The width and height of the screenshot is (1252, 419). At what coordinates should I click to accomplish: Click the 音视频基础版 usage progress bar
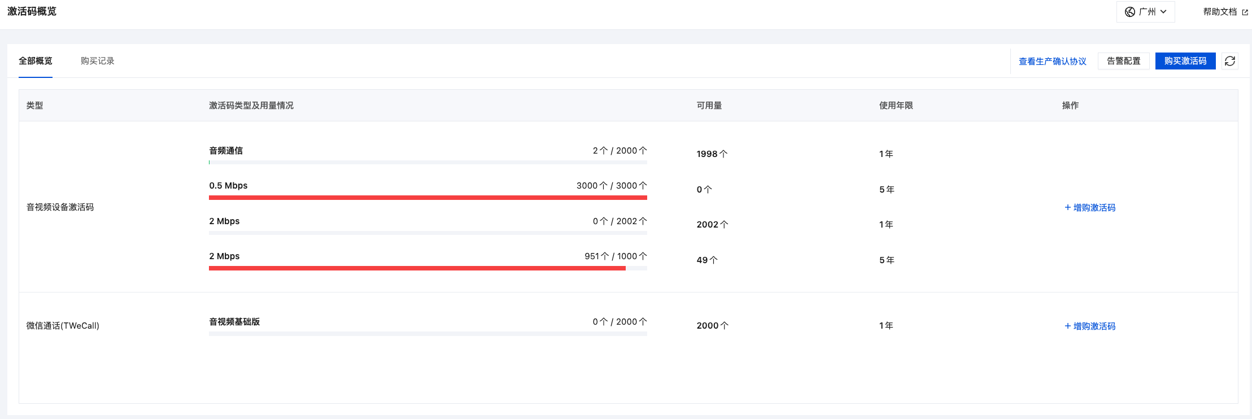pyautogui.click(x=427, y=334)
